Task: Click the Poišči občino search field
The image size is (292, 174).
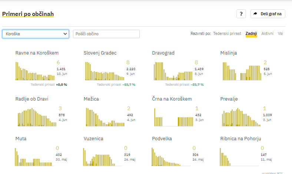Action: [106, 34]
